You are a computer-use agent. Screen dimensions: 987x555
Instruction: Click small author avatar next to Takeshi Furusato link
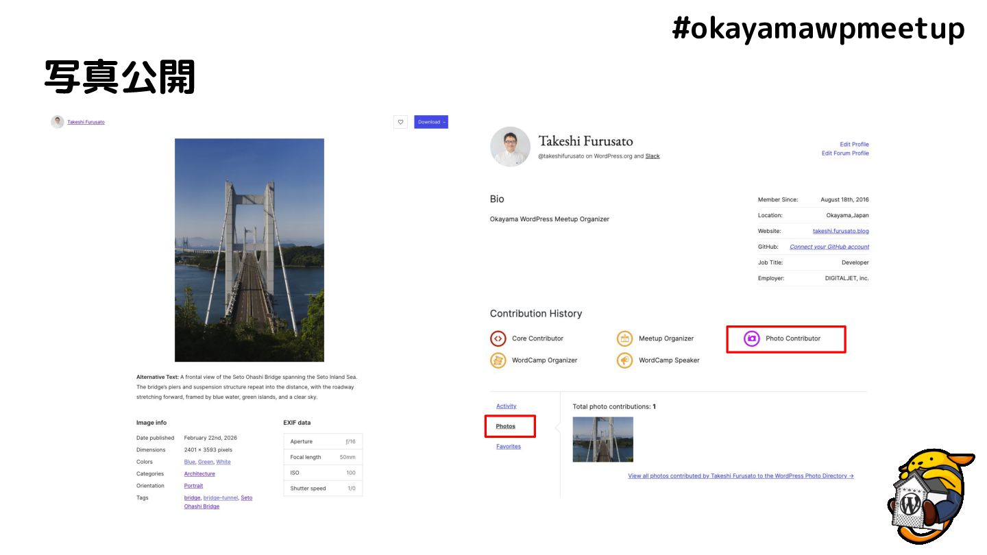point(58,122)
